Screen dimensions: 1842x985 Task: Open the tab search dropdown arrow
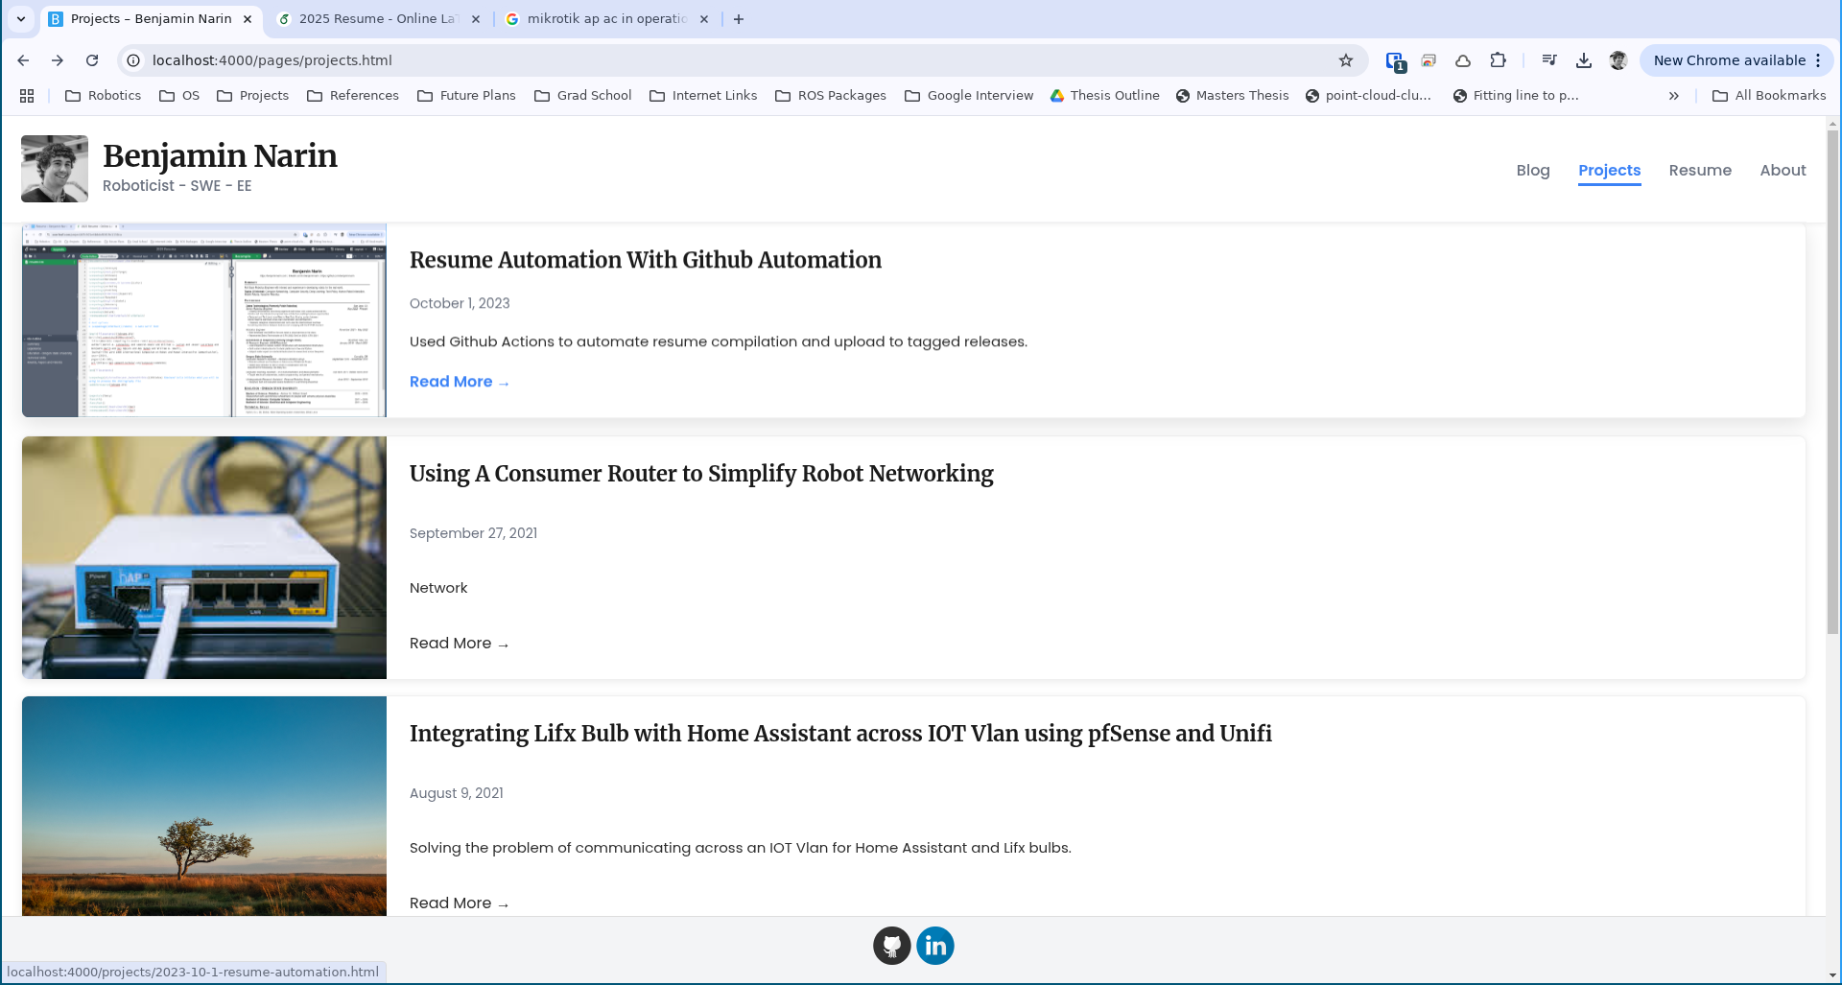tap(21, 18)
